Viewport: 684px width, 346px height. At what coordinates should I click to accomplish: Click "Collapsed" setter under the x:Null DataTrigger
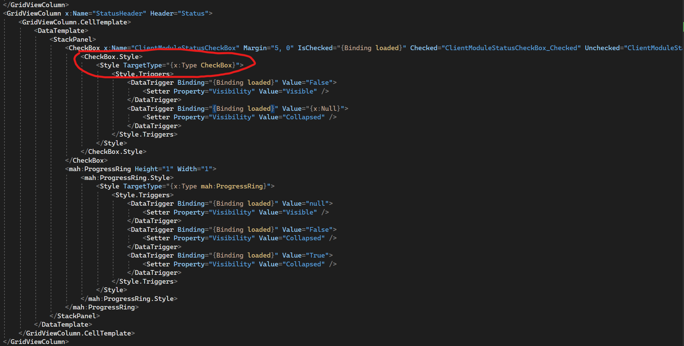303,117
